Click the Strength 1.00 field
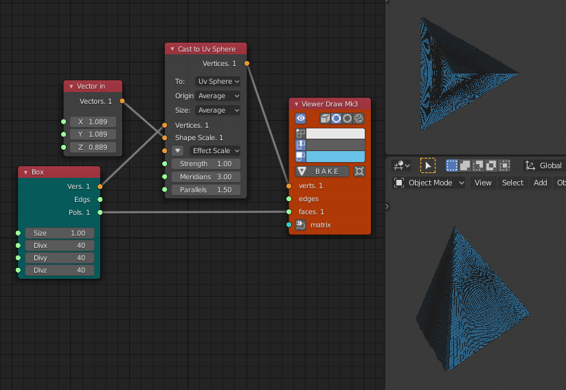The image size is (566, 390). coord(206,164)
